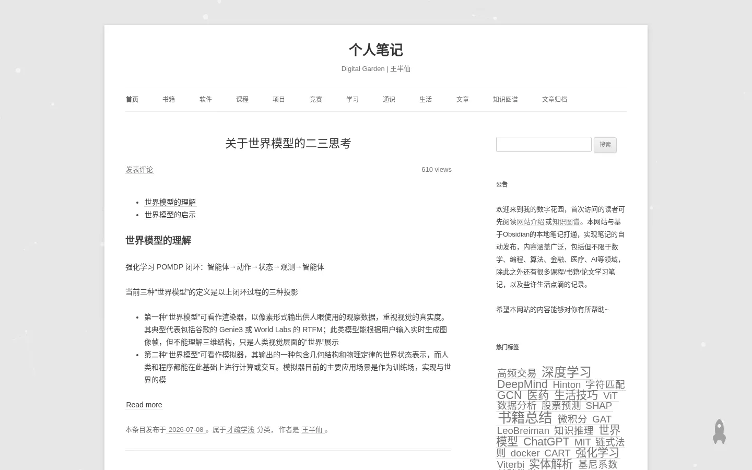
Task: Select the 深度学习 tag
Action: [x=567, y=372]
